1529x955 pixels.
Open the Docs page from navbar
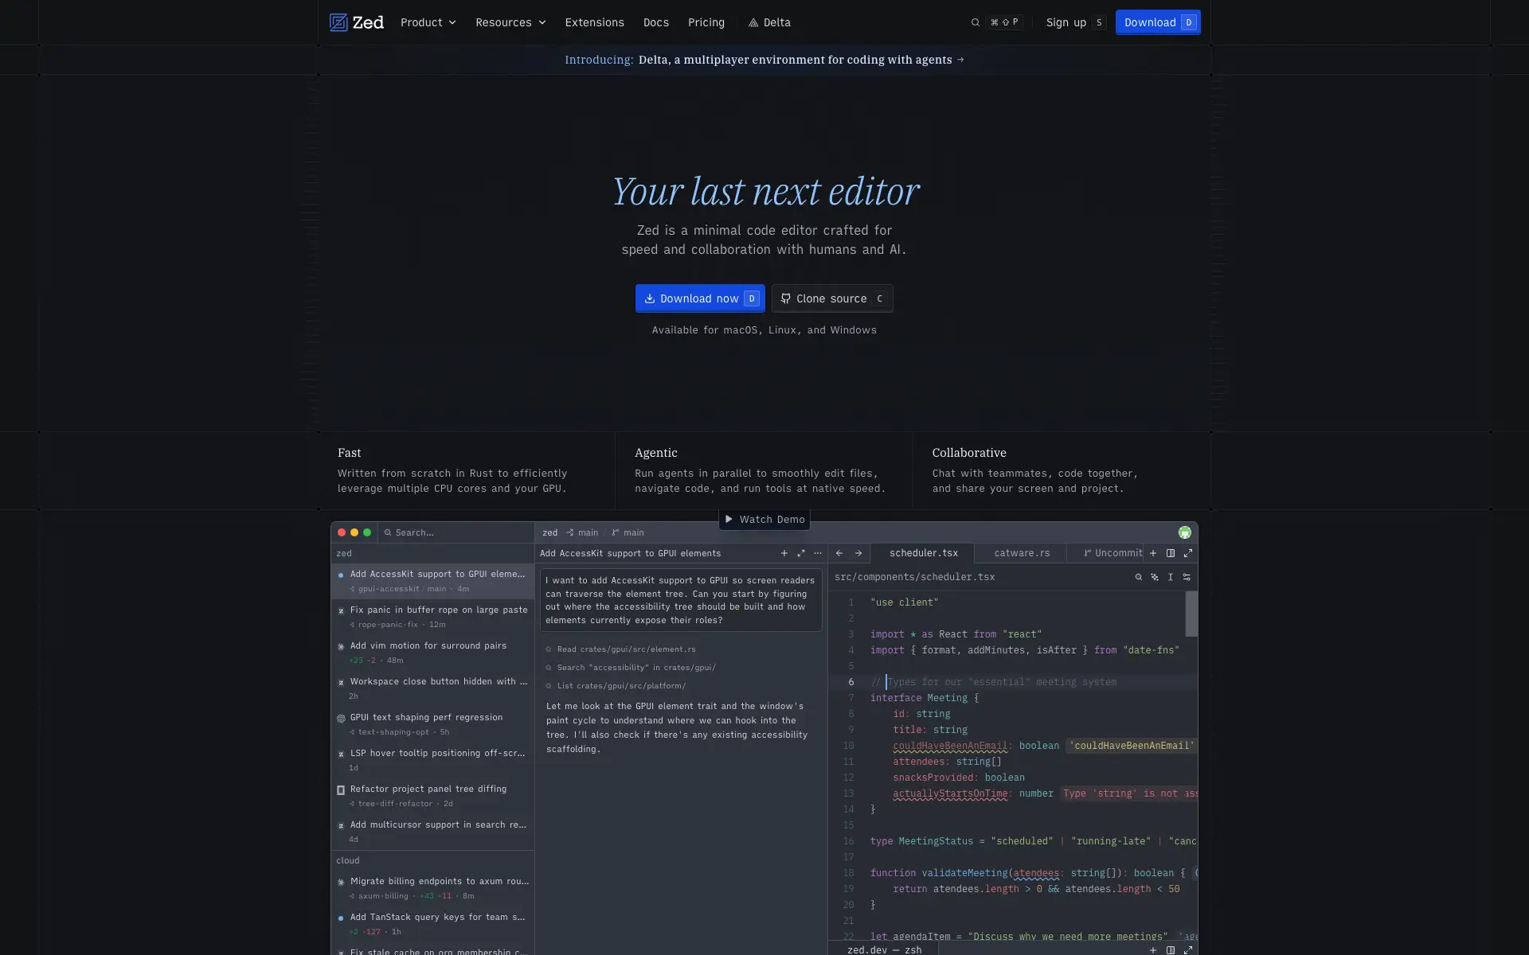655,22
